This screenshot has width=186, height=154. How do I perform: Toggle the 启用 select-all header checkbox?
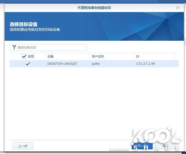point(24,56)
